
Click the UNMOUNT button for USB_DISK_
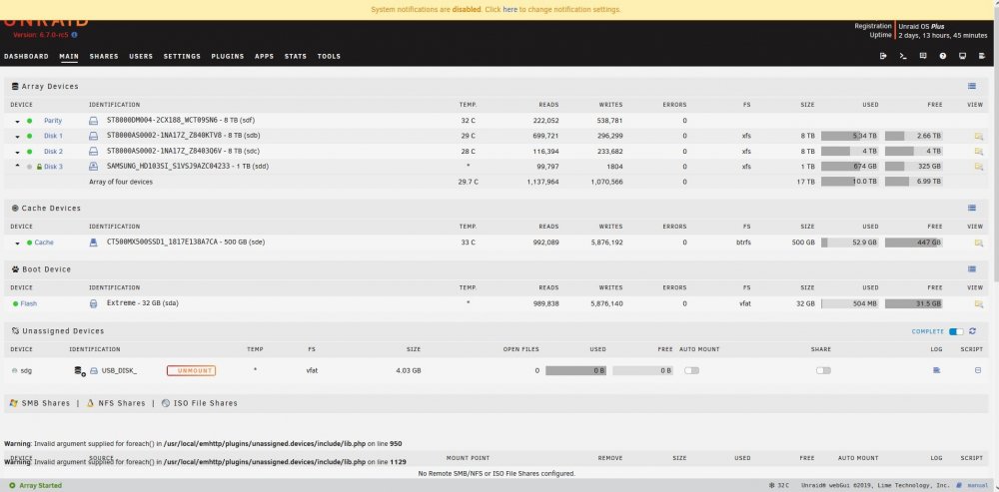191,370
